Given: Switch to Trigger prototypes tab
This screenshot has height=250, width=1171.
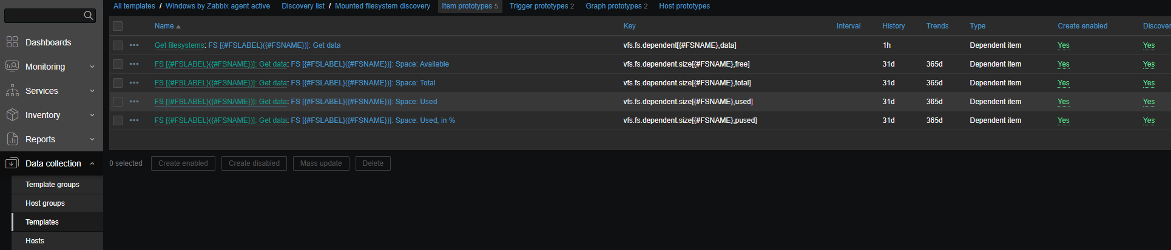Looking at the screenshot, I should coord(539,6).
